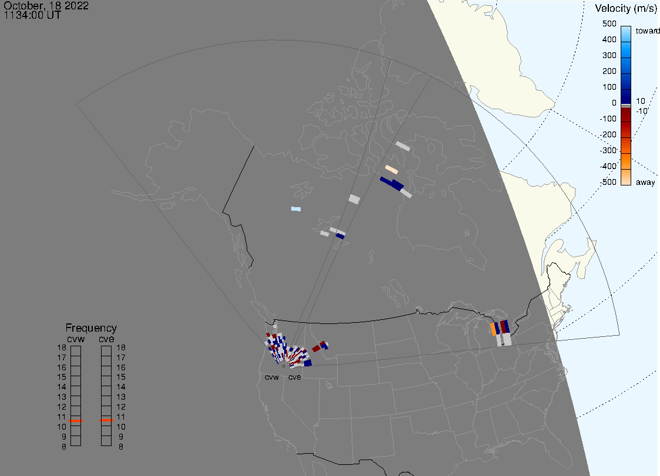Viewport: 660px width, 476px height.
Task: Select the red frequency marker in cvw column
Action: pyautogui.click(x=76, y=421)
